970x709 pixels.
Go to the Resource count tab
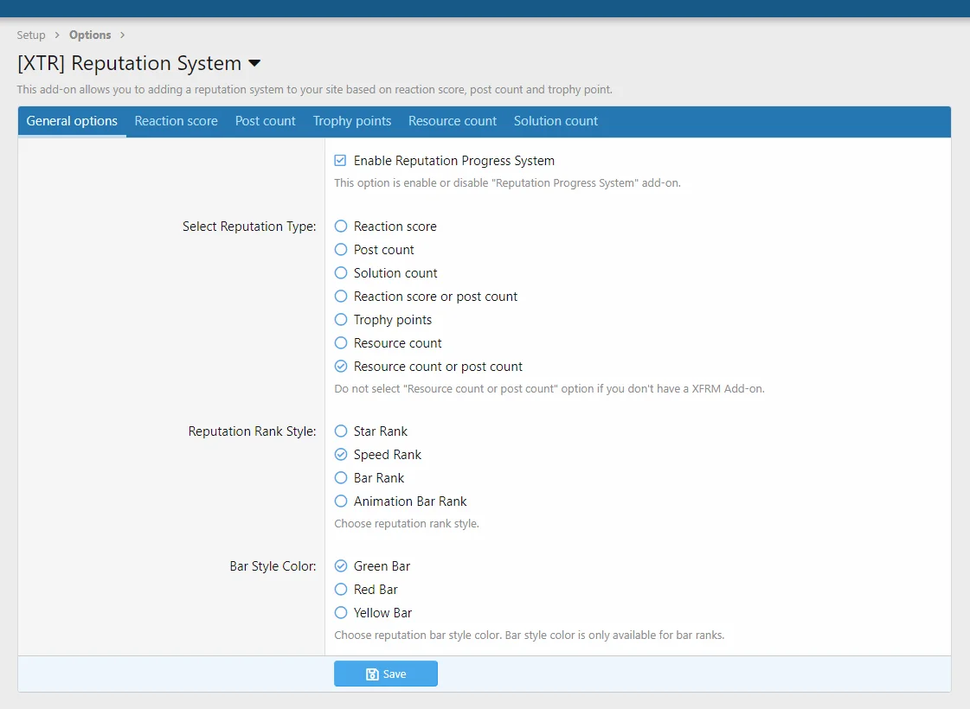point(453,121)
